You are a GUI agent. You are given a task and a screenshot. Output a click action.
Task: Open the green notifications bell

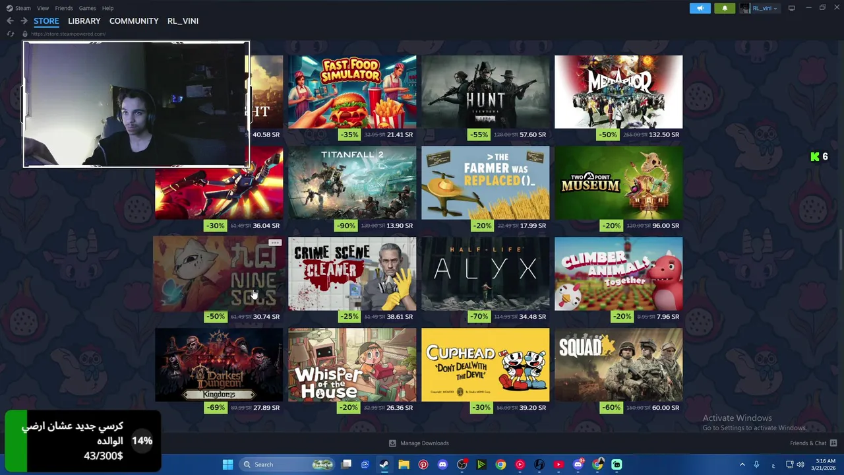point(725,8)
